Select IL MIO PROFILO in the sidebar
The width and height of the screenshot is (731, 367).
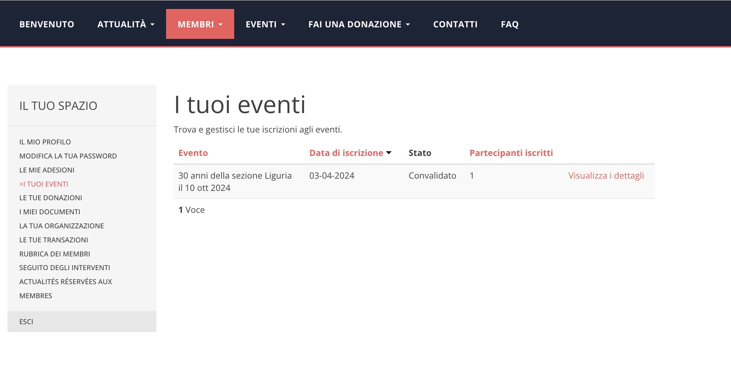pyautogui.click(x=45, y=142)
